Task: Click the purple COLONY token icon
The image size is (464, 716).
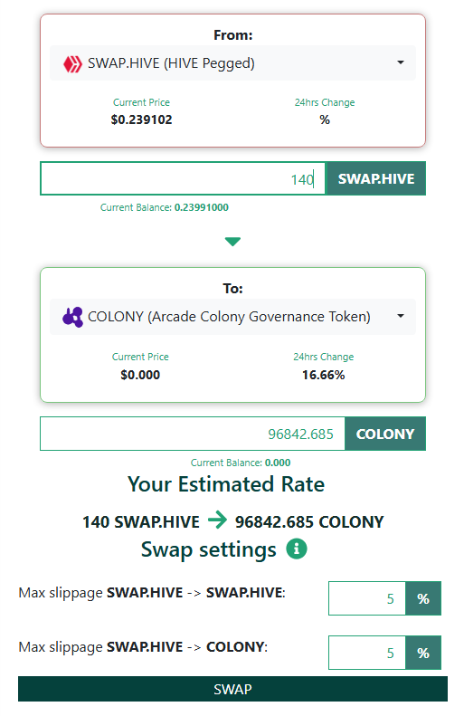Action: (72, 317)
